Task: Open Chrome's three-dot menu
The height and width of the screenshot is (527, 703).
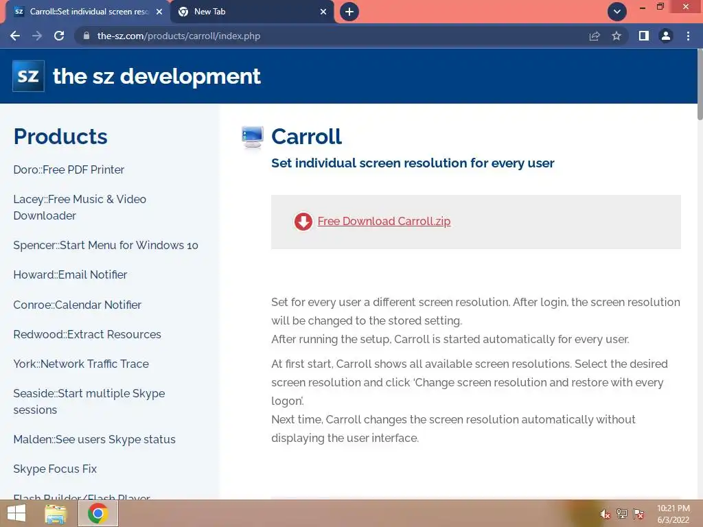Action: (688, 36)
